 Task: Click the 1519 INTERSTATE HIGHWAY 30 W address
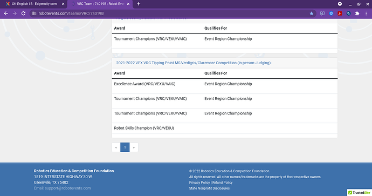pos(63,177)
